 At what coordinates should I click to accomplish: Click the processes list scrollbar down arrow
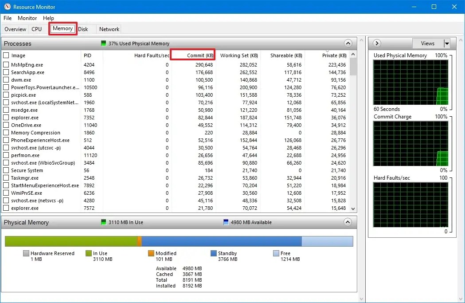pyautogui.click(x=353, y=209)
